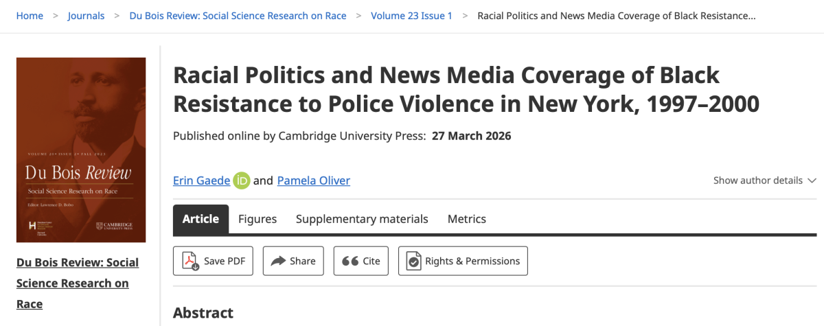
Task: Open Volume 23 Issue 1 breadcrumb
Action: click(411, 15)
